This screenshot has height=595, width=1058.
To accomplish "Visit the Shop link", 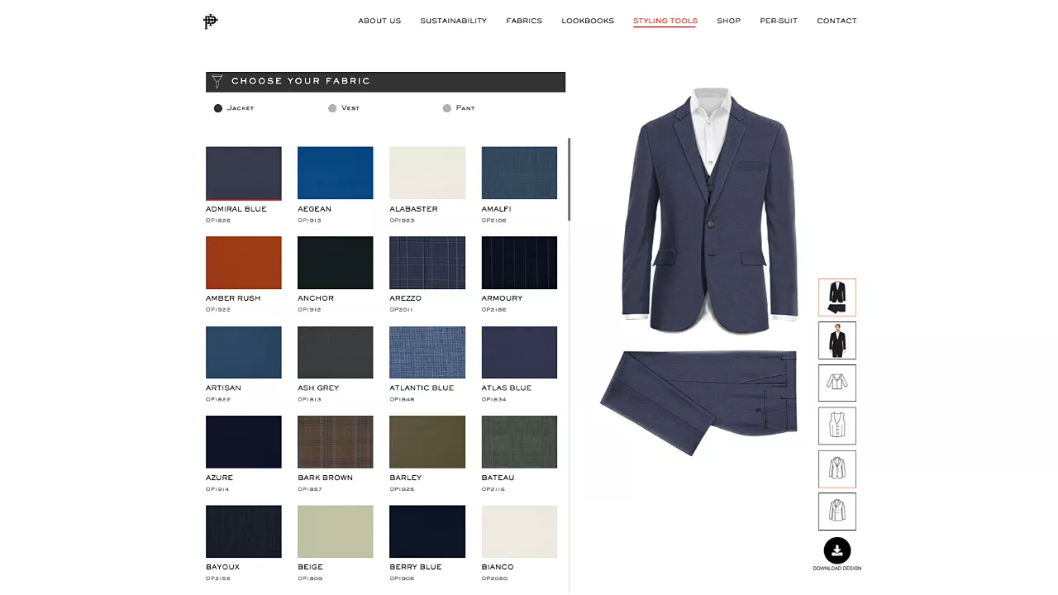I will (x=728, y=21).
